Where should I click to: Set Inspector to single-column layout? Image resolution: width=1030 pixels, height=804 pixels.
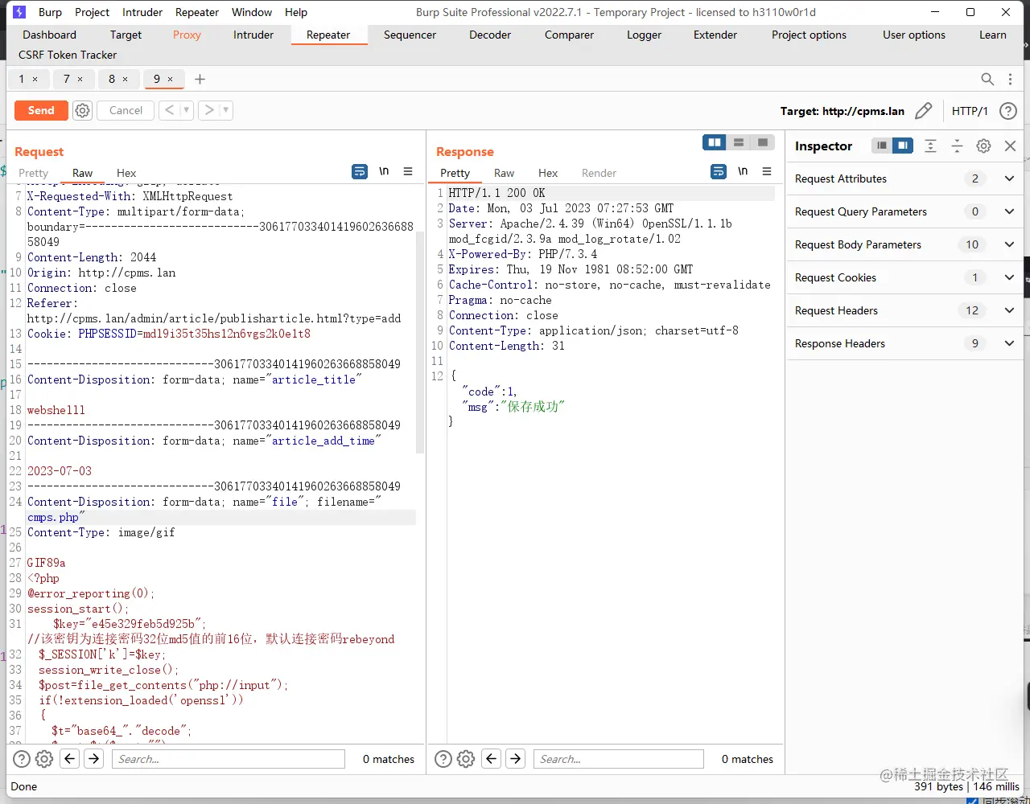(x=882, y=146)
